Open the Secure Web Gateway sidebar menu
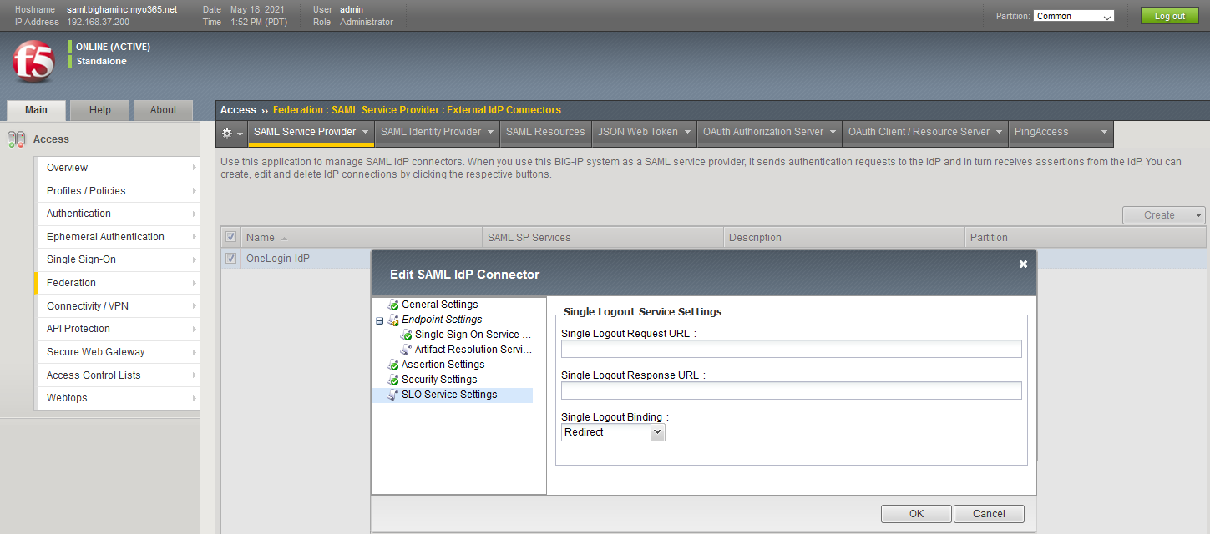 118,352
